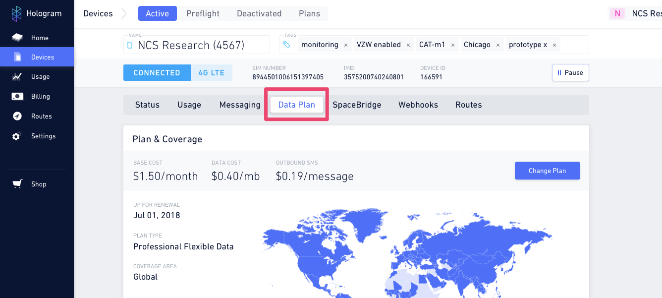
Task: Click the N organization avatar
Action: coord(617,13)
